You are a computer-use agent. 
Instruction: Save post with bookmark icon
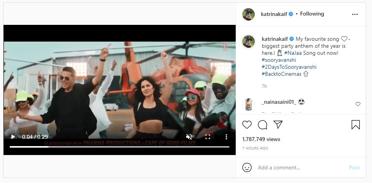coord(355,125)
